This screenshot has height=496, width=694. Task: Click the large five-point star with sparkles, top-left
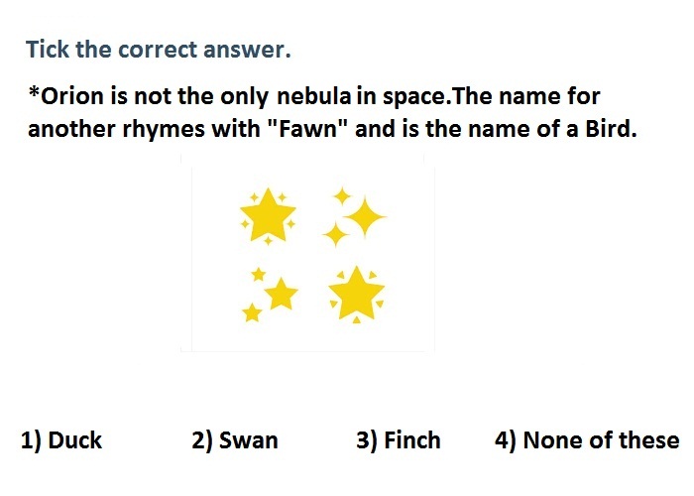pos(268,215)
